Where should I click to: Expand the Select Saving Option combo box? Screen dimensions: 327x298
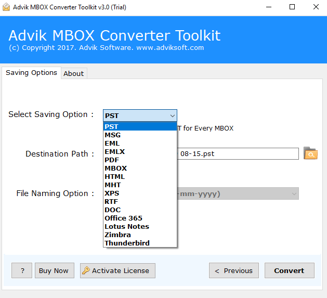tap(140, 115)
